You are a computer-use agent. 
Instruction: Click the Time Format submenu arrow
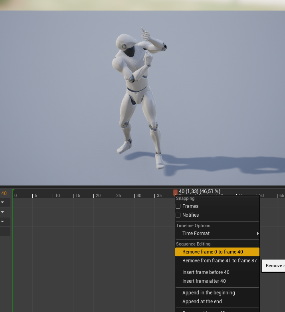point(257,233)
